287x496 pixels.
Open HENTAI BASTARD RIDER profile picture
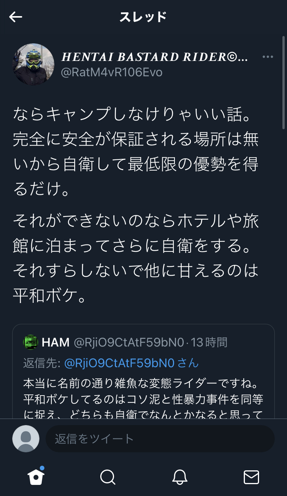[34, 64]
